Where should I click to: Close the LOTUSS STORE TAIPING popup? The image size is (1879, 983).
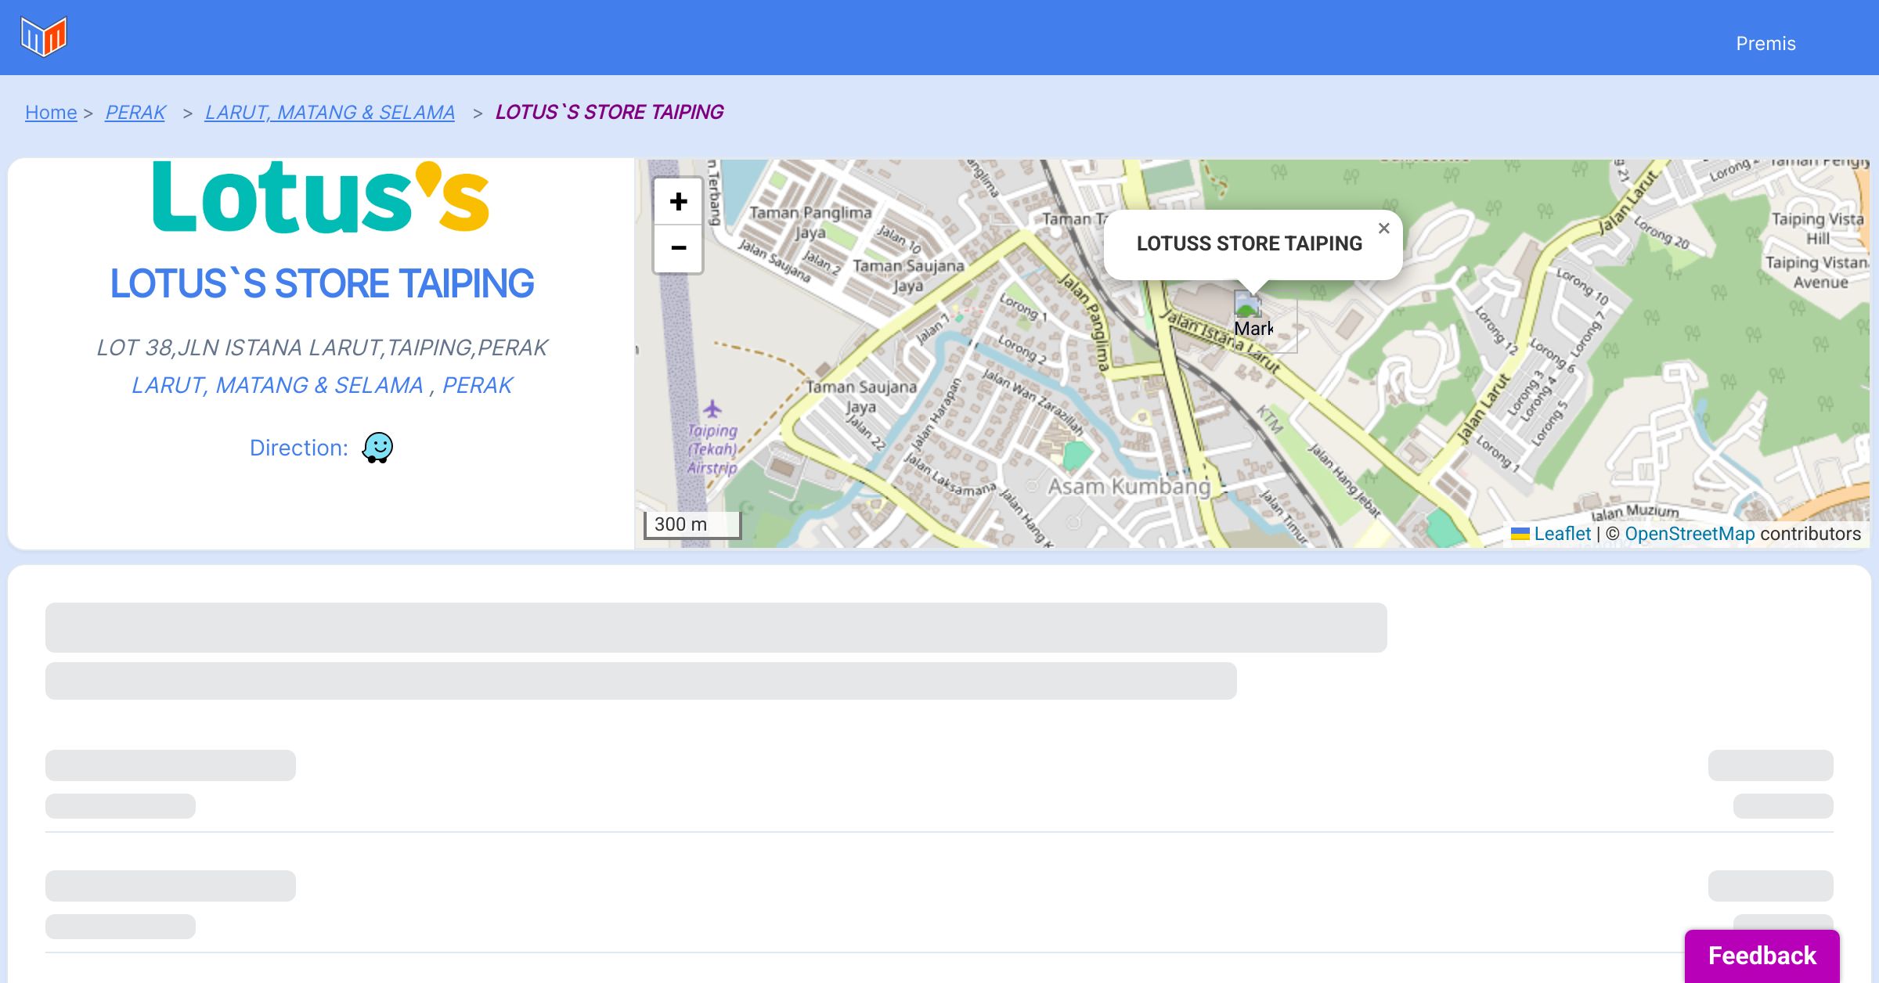(x=1383, y=229)
